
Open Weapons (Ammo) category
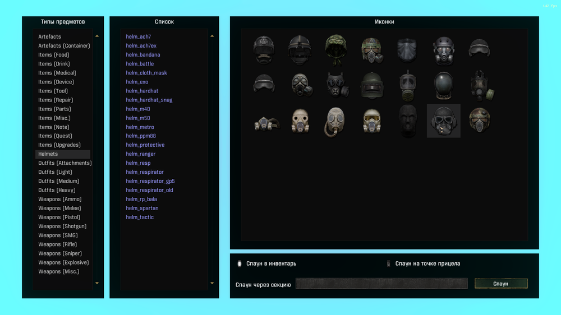coord(60,199)
